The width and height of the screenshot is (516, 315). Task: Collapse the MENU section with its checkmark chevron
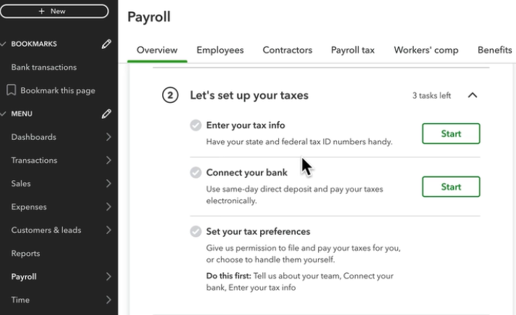(x=3, y=113)
